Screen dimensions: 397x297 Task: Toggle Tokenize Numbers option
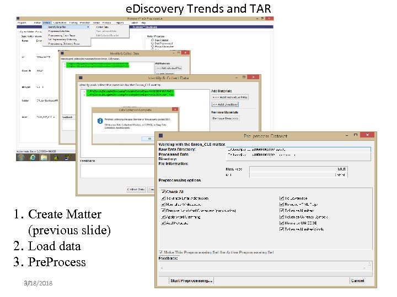coord(282,210)
